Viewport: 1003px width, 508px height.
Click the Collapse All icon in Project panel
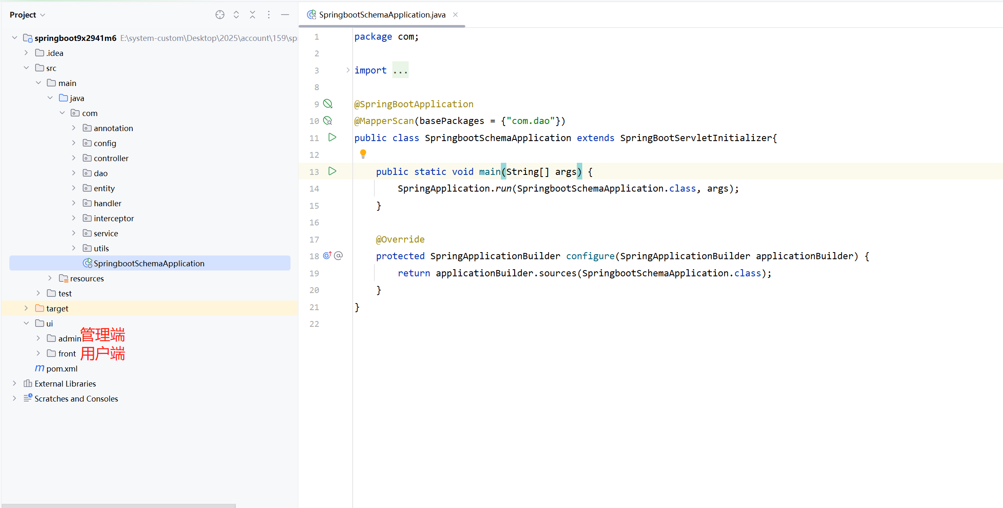[x=253, y=15]
